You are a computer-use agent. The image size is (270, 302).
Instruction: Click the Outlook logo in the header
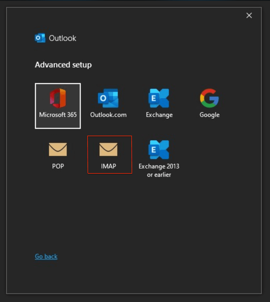(40, 38)
